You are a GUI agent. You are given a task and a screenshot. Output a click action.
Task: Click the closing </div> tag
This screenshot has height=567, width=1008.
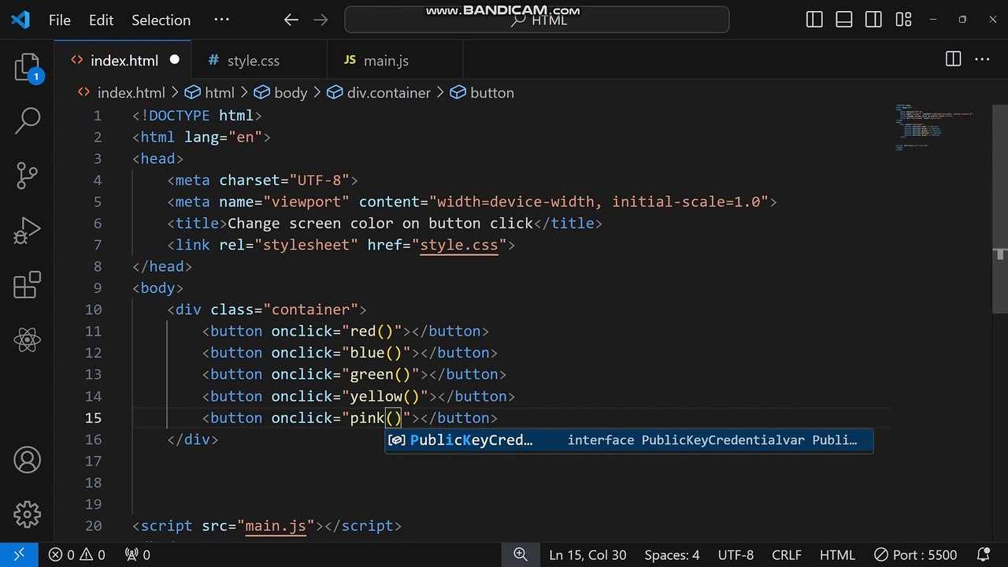pos(193,439)
